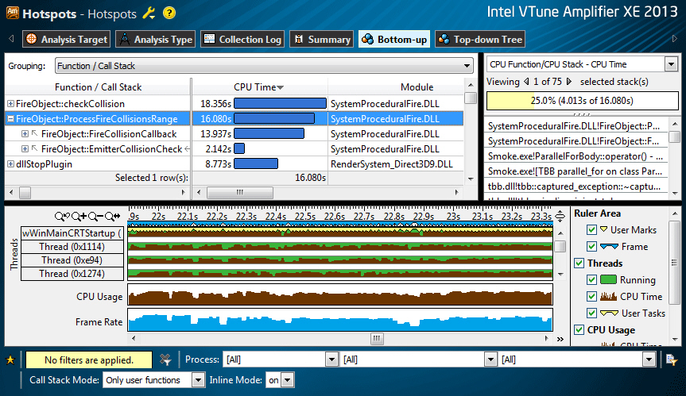The height and width of the screenshot is (396, 686).
Task: Disable the Frame checkbox in Ruler Area
Action: tap(591, 247)
